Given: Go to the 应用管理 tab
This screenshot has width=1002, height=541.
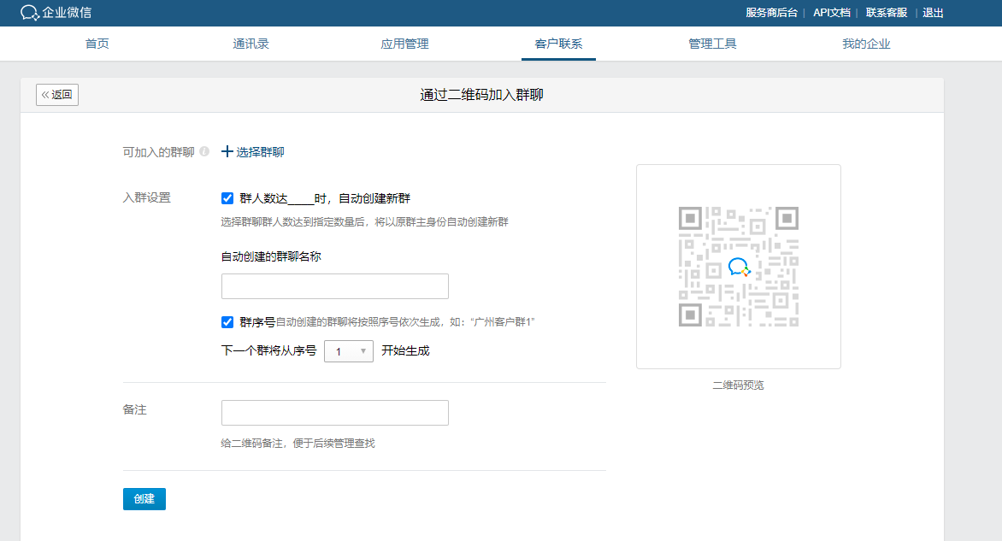Looking at the screenshot, I should coord(404,44).
